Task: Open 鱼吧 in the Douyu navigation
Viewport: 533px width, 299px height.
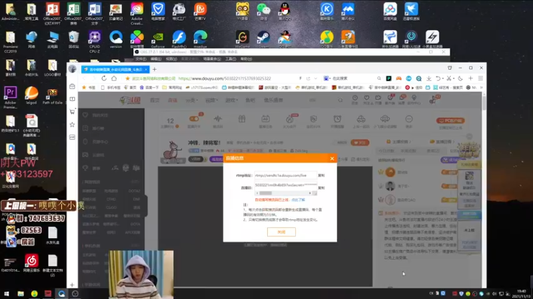Action: pos(251,100)
